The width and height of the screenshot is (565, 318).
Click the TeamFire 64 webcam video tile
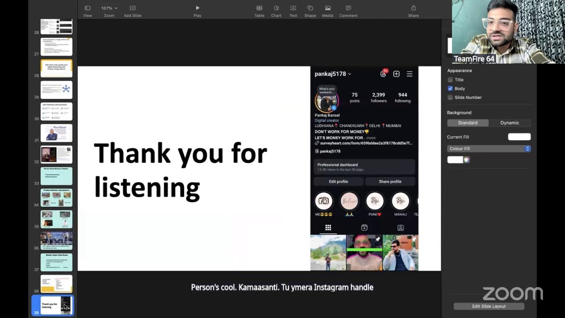click(508, 32)
